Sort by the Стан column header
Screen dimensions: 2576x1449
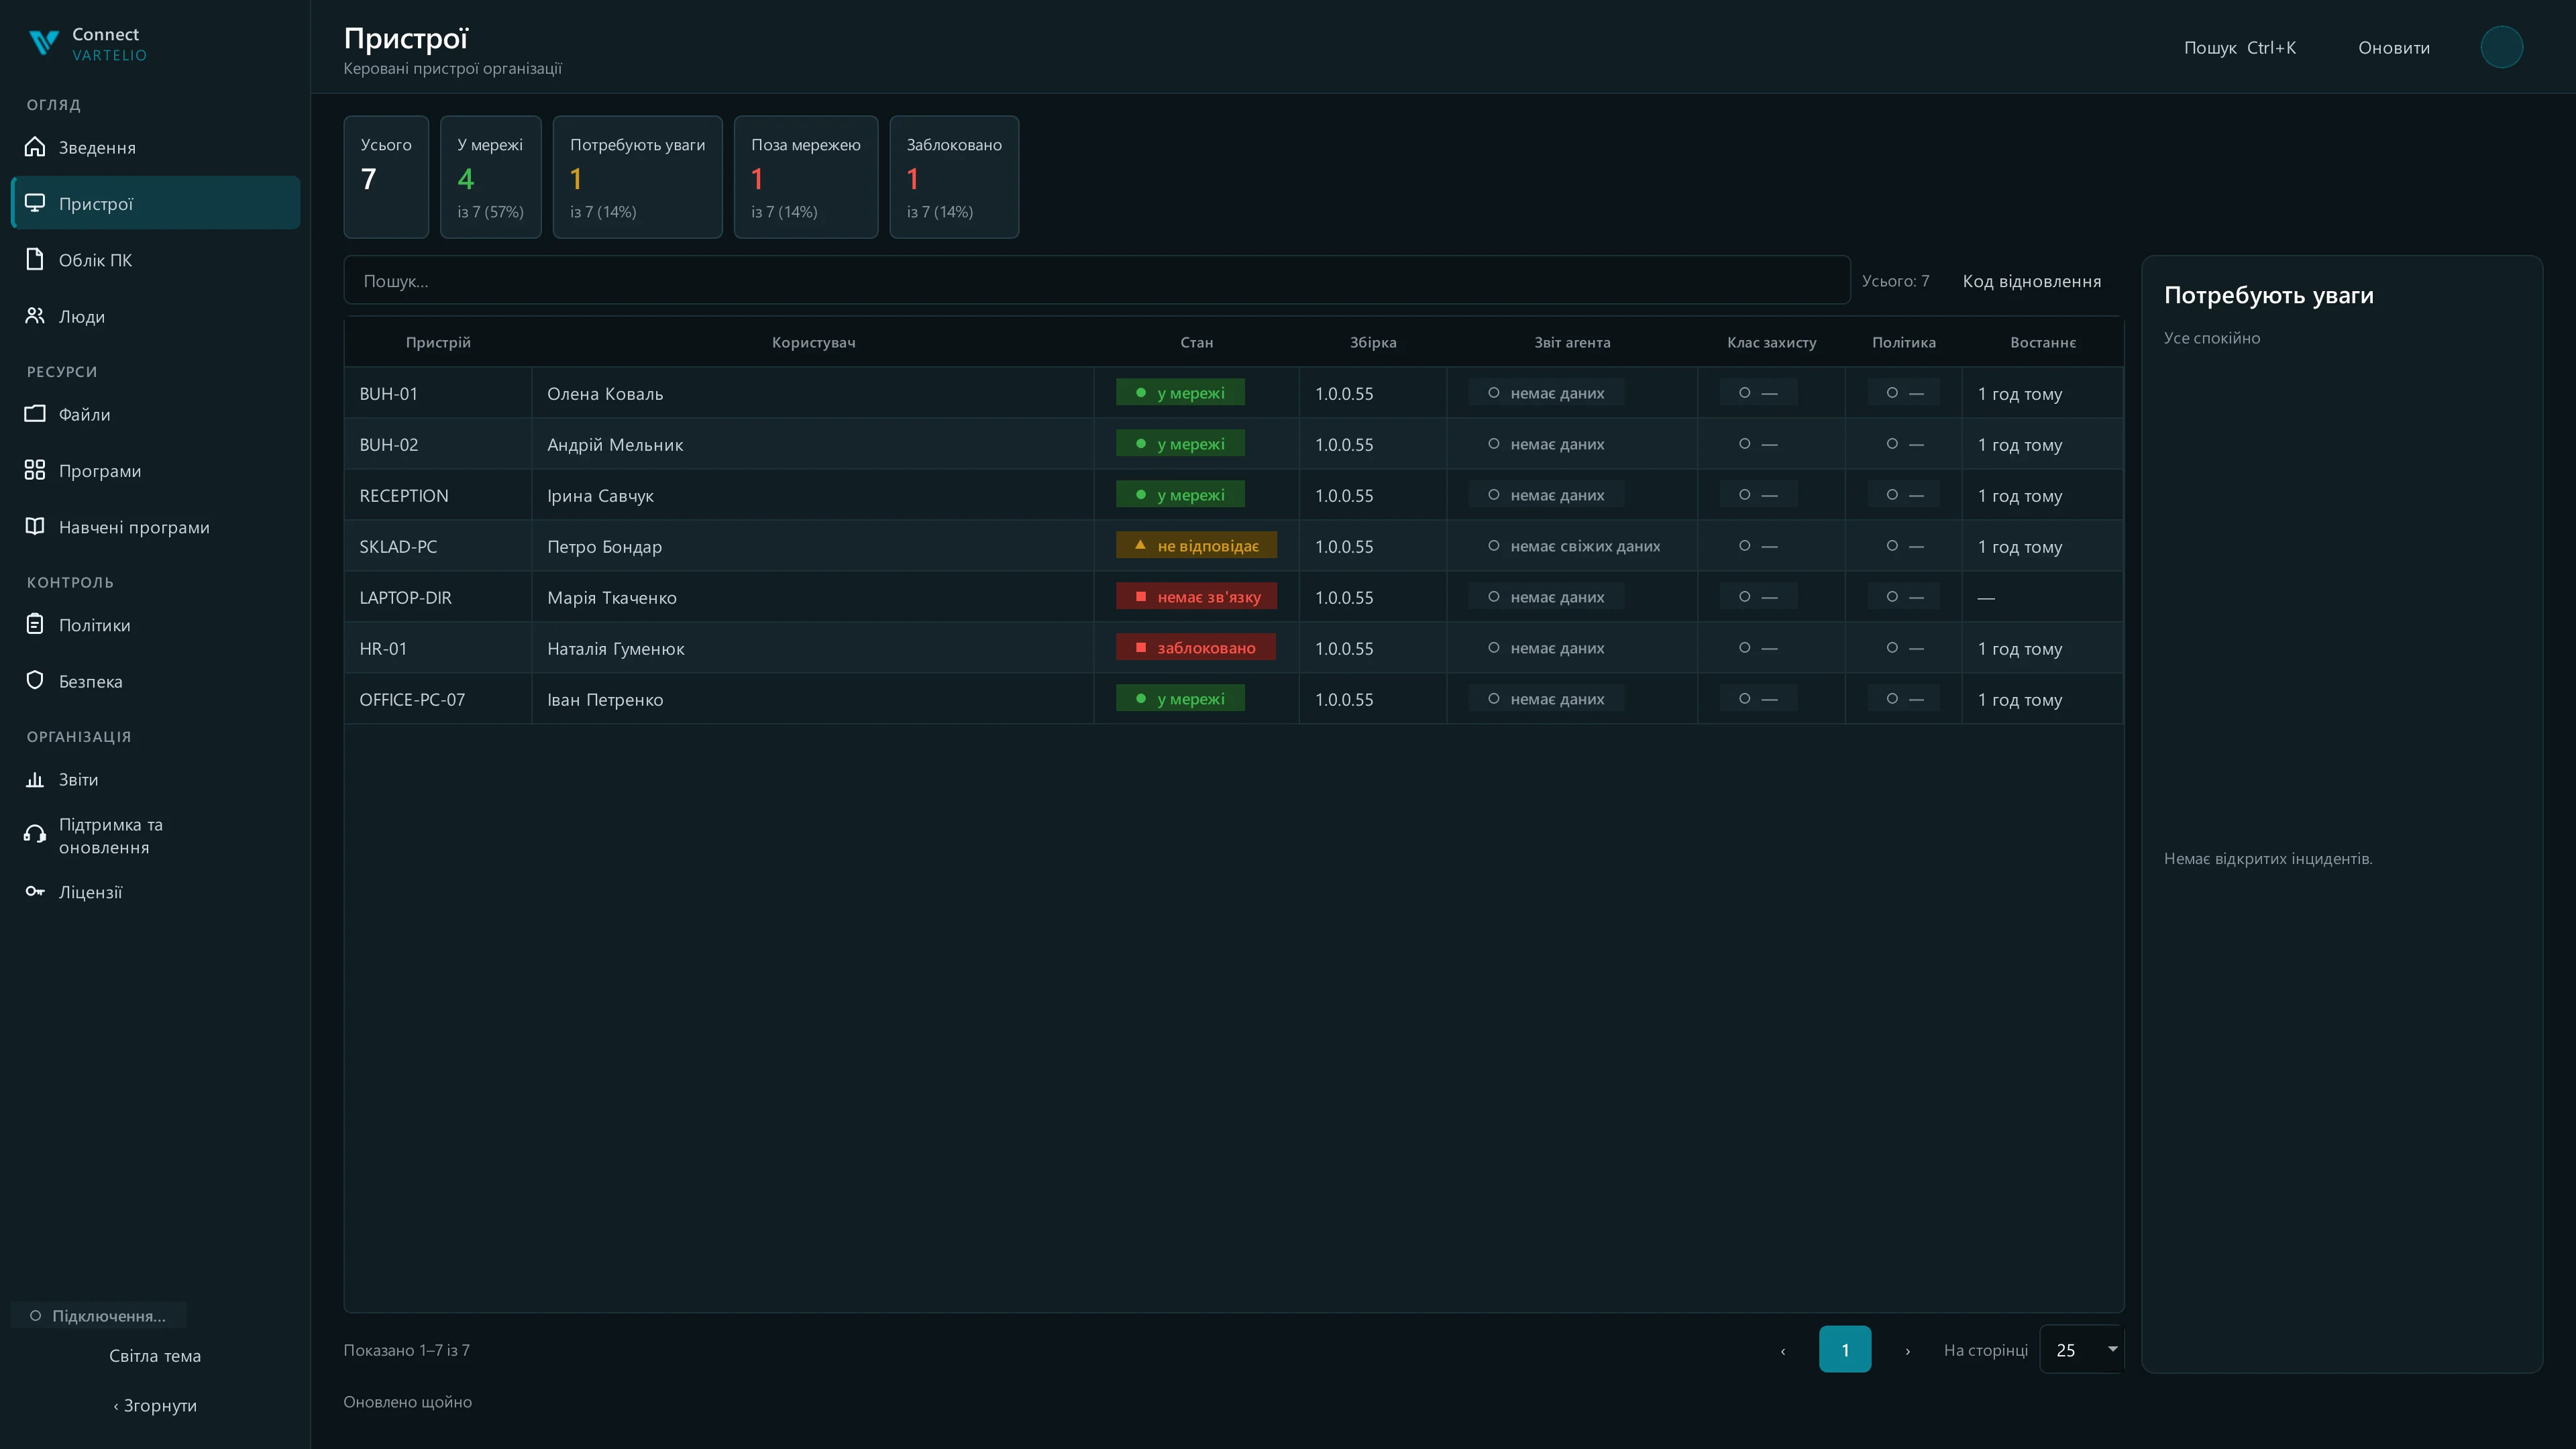click(x=1196, y=342)
